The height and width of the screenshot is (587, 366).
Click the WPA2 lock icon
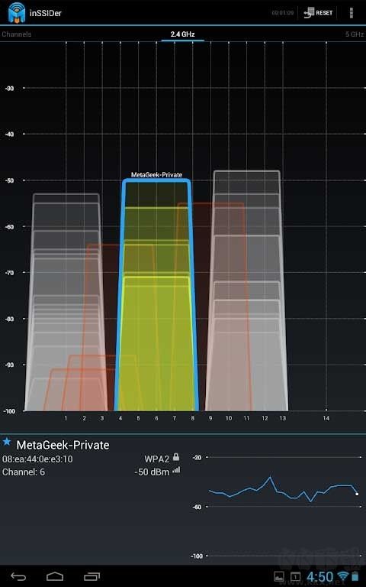click(176, 457)
